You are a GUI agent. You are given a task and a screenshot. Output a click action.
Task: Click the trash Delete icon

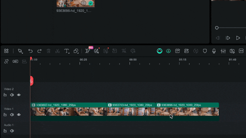[x=48, y=51]
